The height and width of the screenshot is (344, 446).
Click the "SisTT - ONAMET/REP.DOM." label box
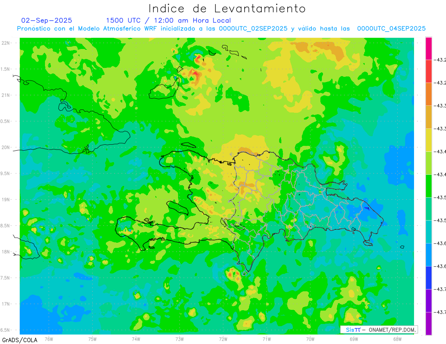379,330
